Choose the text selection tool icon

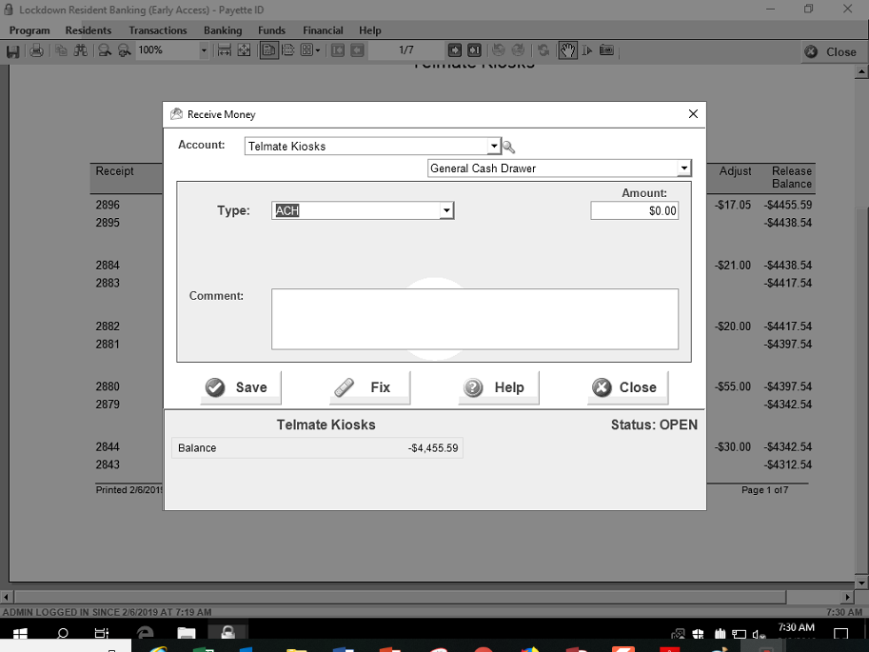point(587,50)
